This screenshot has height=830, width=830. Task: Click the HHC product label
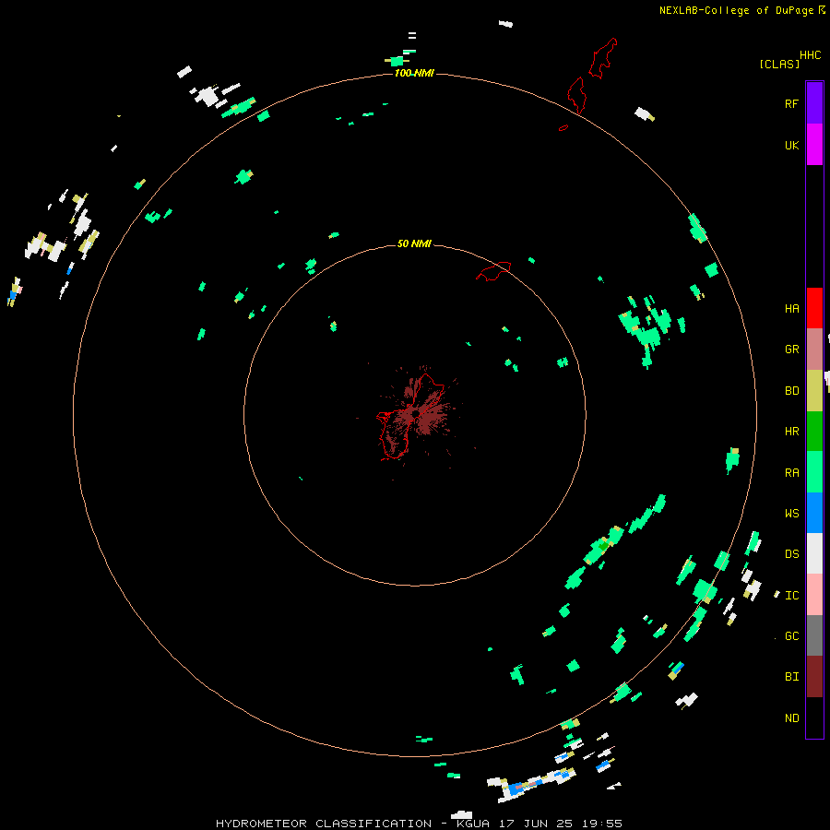[810, 55]
